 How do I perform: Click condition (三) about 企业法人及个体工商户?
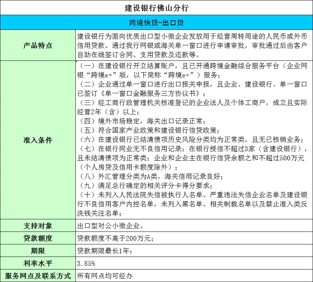[x=192, y=107]
